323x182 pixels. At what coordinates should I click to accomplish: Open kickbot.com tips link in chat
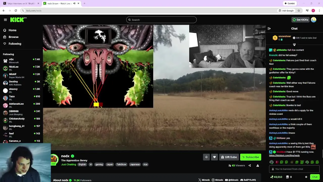click(x=284, y=155)
